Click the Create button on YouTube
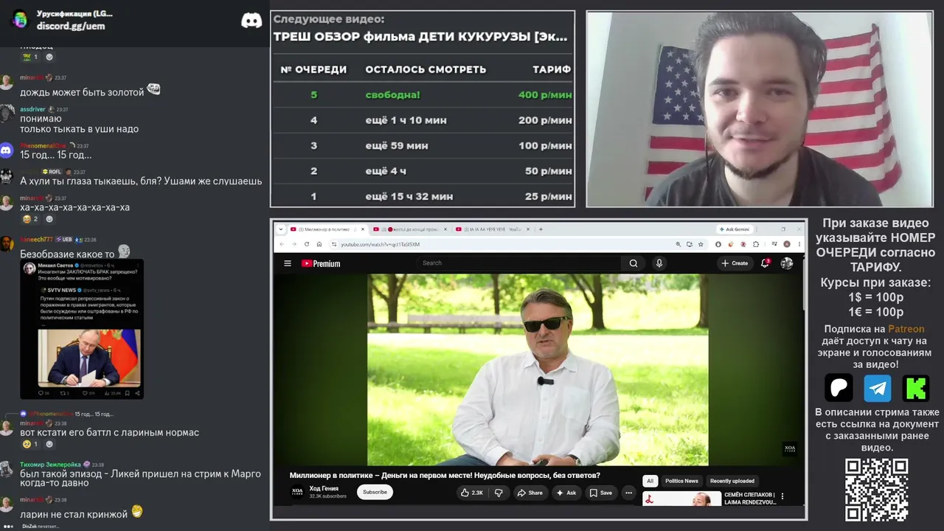944x531 pixels. coord(735,263)
